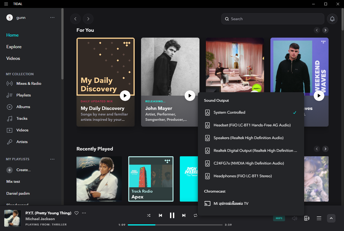Open the Thriller album cover in Recently Played
The width and height of the screenshot is (344, 231).
click(x=99, y=179)
